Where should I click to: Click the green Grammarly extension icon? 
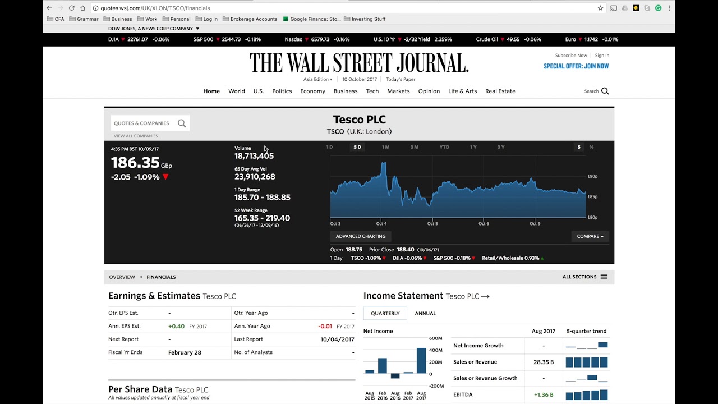(x=658, y=8)
